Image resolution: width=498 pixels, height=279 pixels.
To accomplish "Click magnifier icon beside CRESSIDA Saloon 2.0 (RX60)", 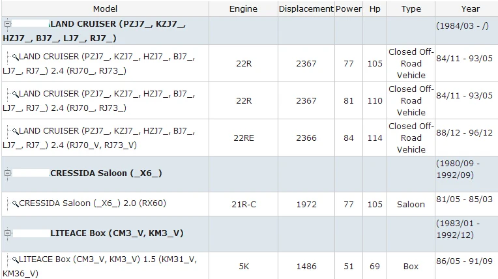I will point(15,203).
